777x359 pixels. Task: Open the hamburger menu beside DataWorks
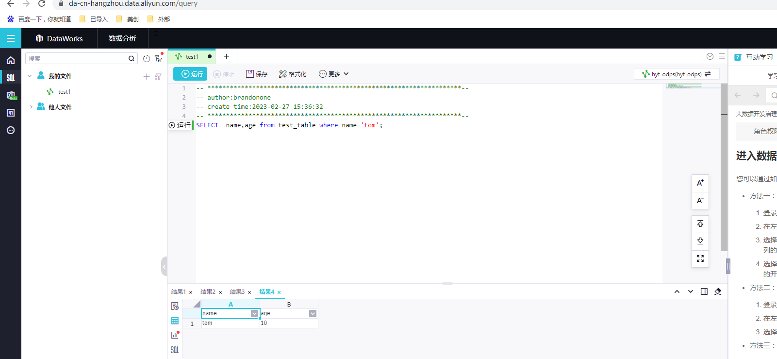tap(10, 38)
